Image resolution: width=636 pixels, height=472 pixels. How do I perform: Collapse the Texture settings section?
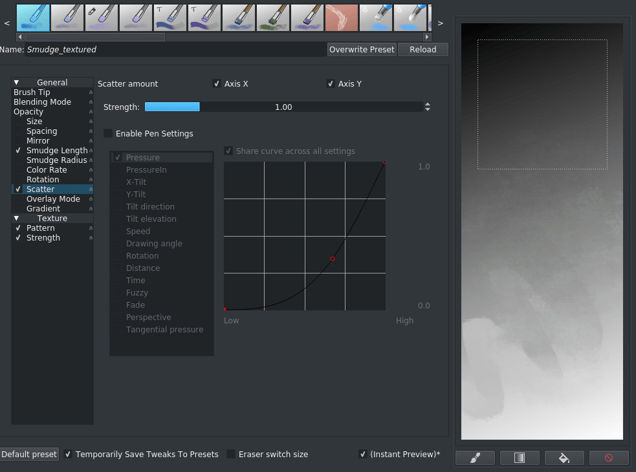[x=16, y=218]
